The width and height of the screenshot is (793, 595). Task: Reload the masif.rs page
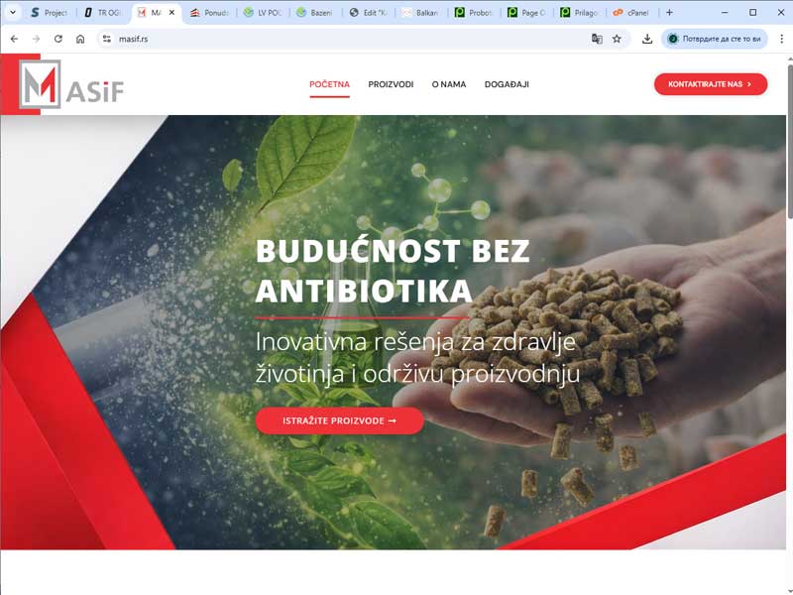[58, 39]
